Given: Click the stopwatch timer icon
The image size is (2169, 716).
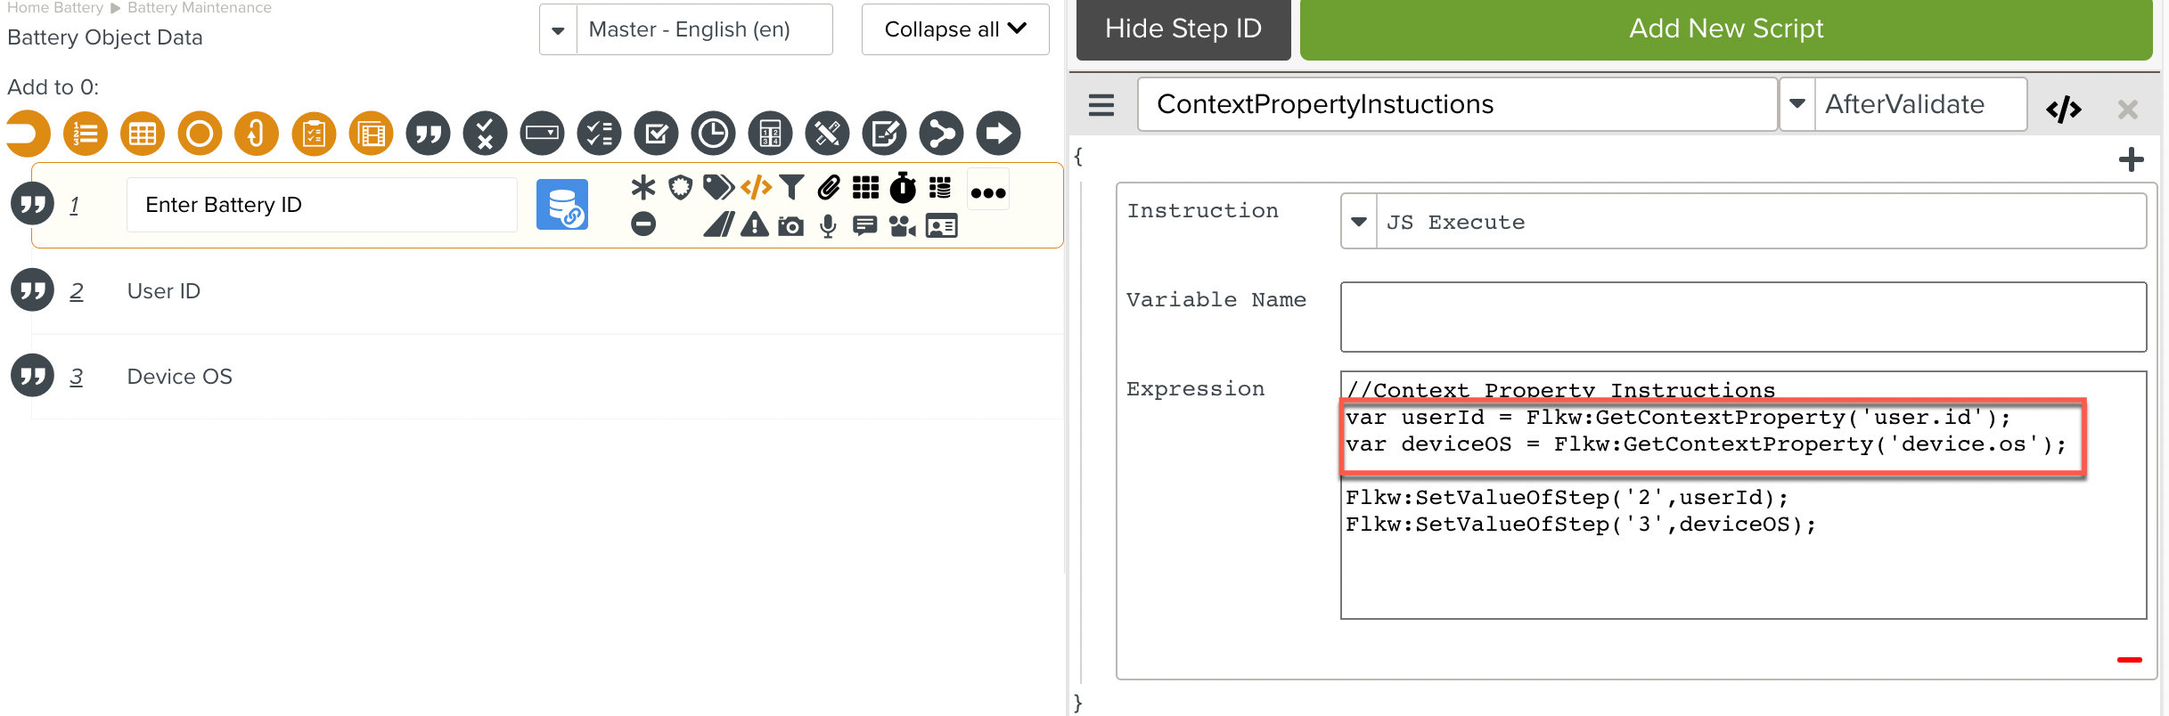Looking at the screenshot, I should pyautogui.click(x=903, y=187).
